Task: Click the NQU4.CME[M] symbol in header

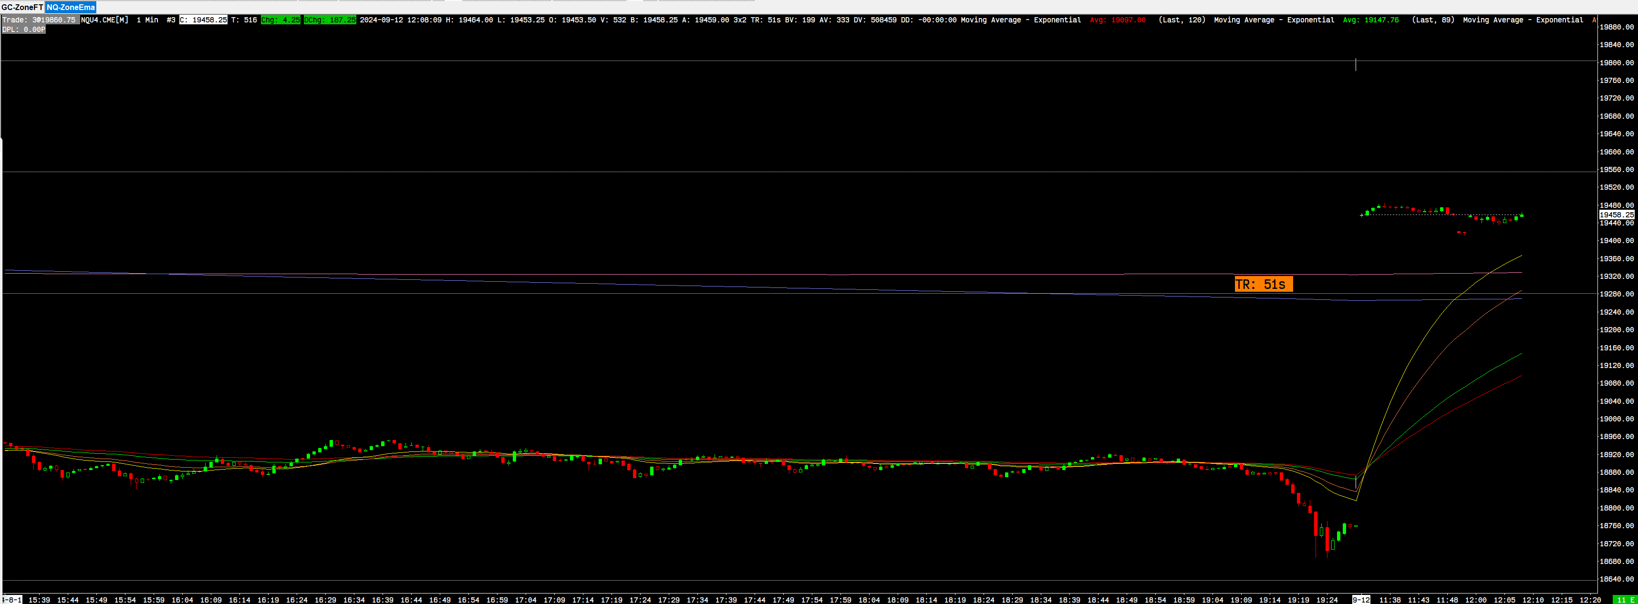Action: (104, 20)
